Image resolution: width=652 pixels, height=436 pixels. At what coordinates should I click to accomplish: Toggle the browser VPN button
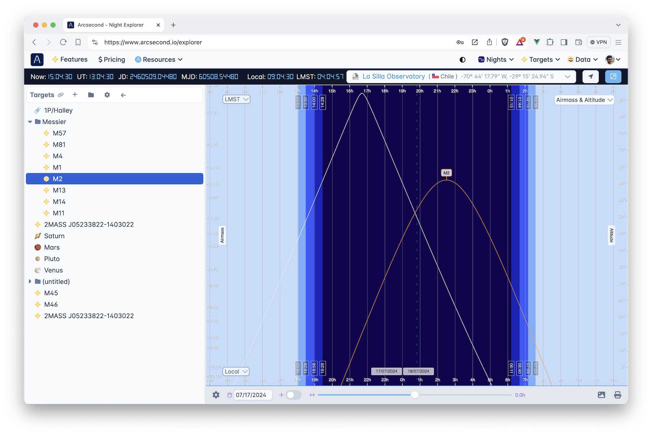(598, 42)
